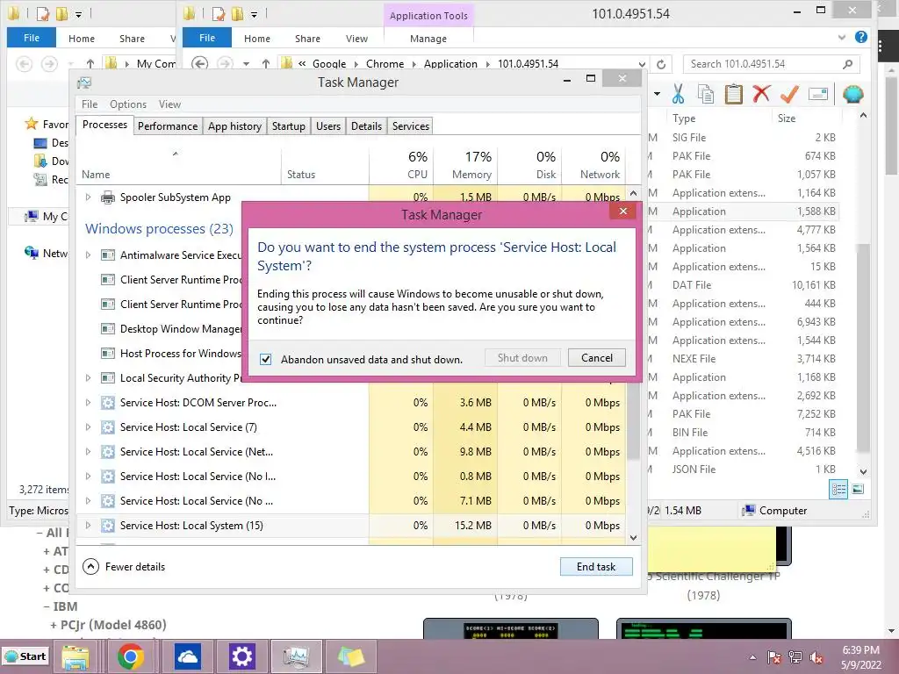The width and height of the screenshot is (899, 674).
Task: Select the JSON File row in Explorer
Action: click(743, 470)
